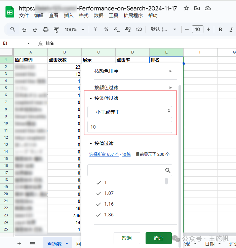Uncheck value 1.07 in filter list
This screenshot has height=248, width=236.
pos(99,193)
